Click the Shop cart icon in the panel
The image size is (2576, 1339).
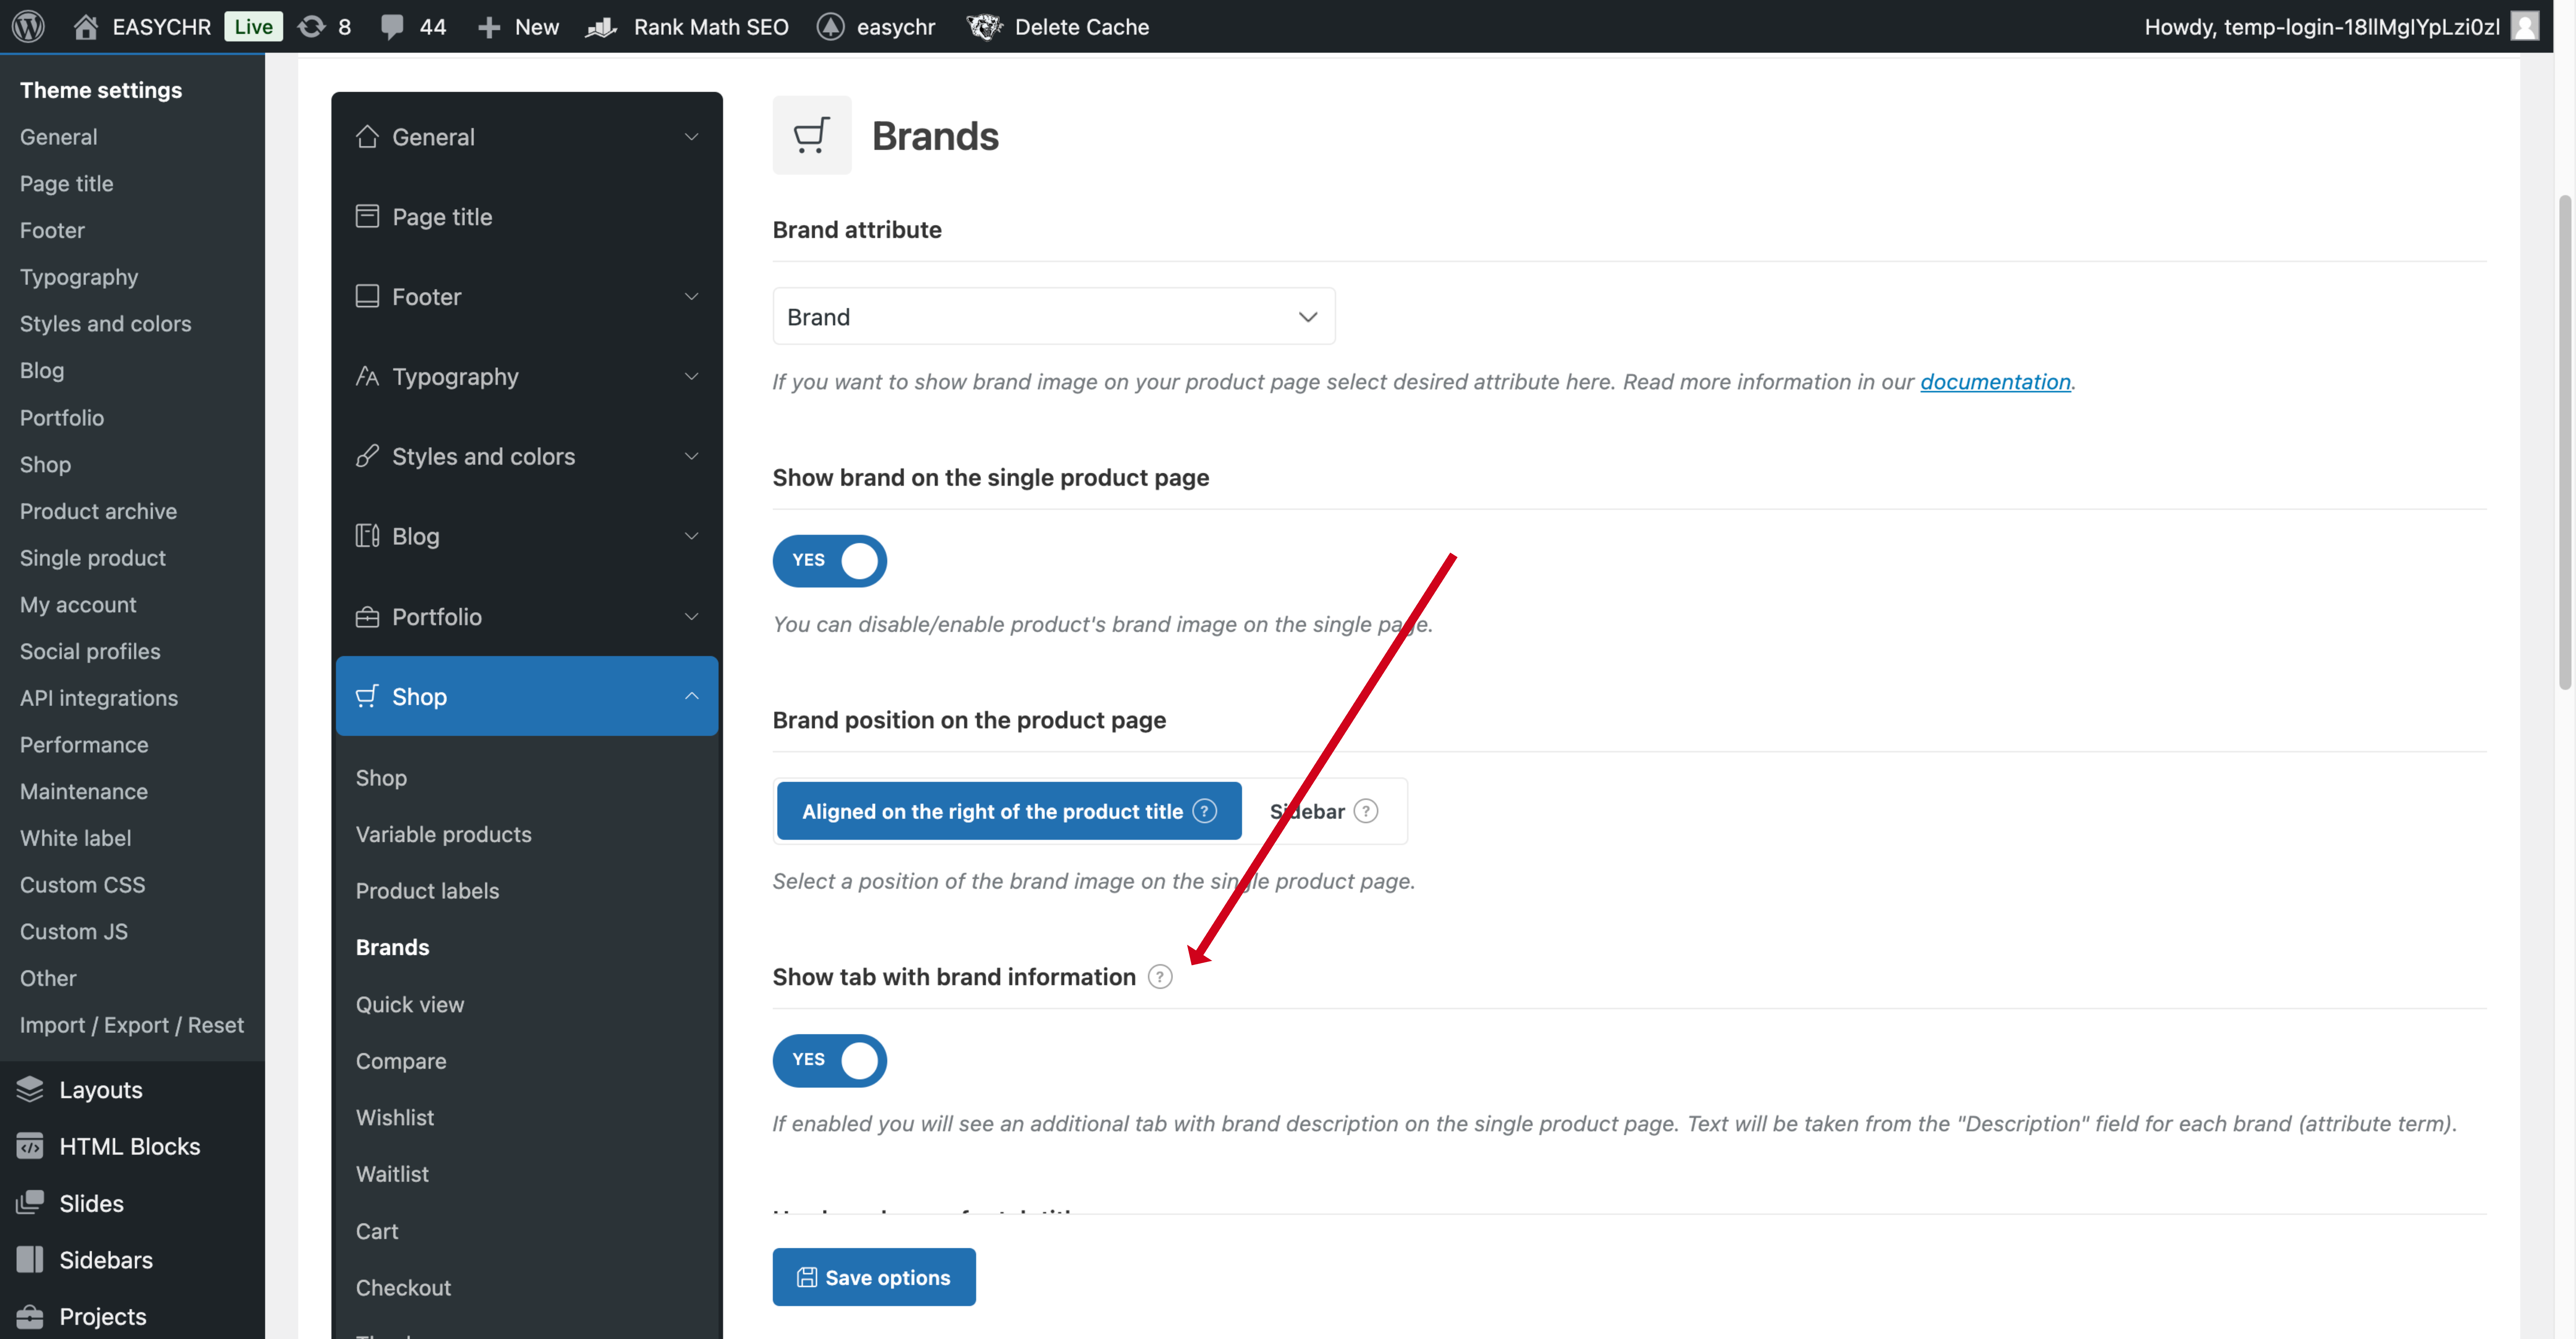(367, 696)
